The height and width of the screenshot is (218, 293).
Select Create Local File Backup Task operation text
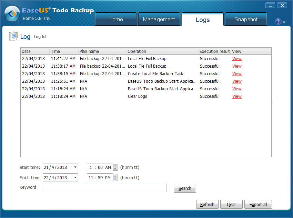155,74
